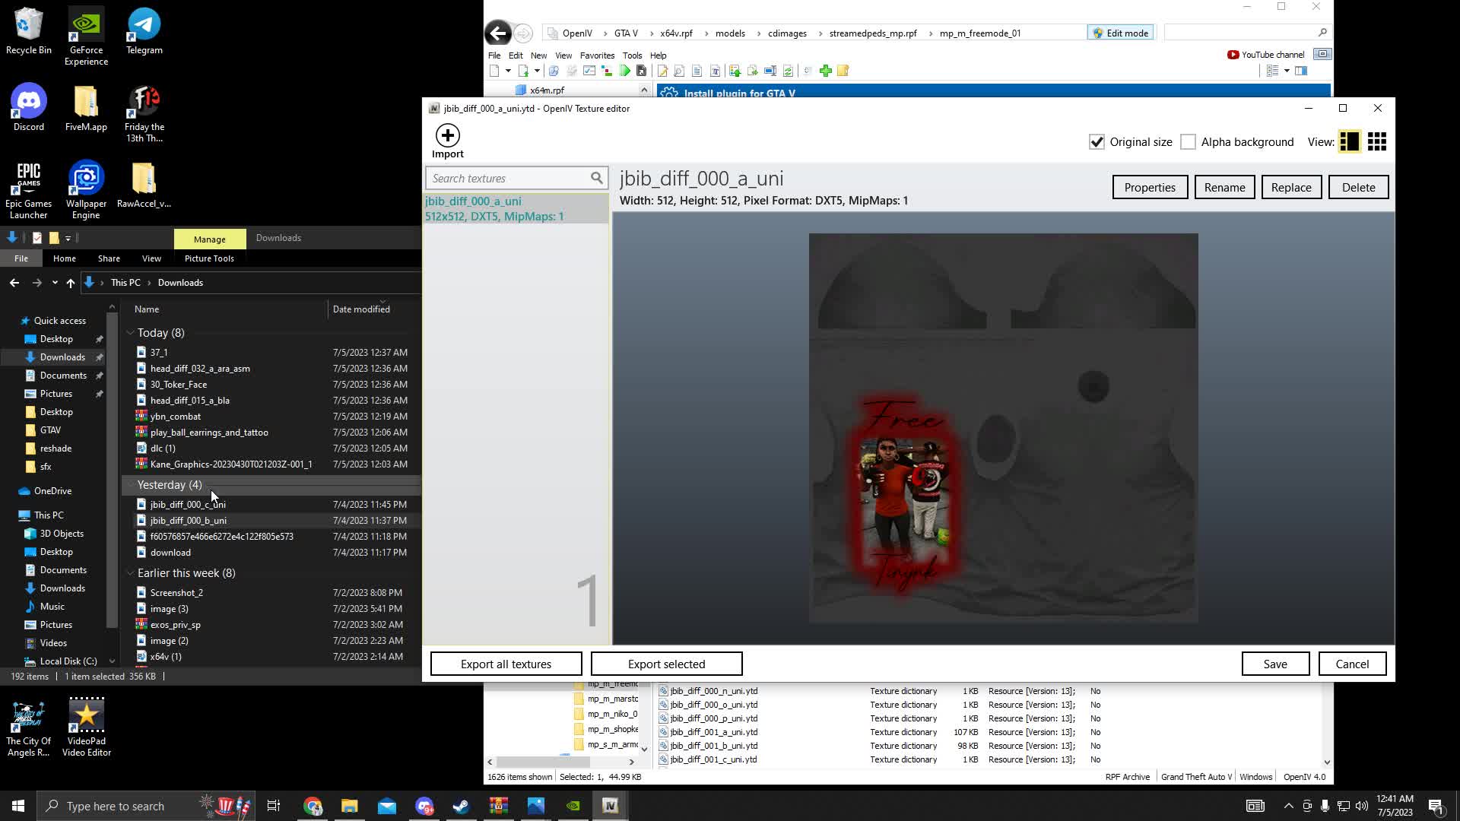Click the Replace button

pos(1290,188)
